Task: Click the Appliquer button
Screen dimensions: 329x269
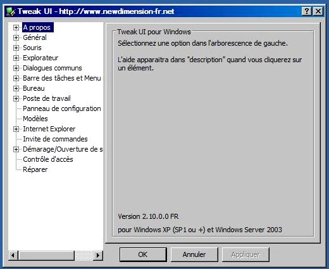Action: (x=245, y=254)
